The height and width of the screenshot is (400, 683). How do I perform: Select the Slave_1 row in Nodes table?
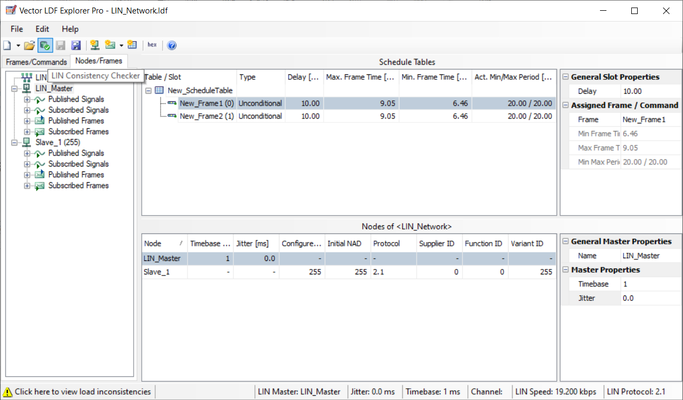349,272
